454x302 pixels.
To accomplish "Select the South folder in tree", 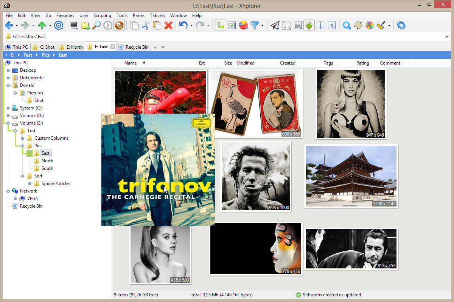I will pyautogui.click(x=47, y=168).
